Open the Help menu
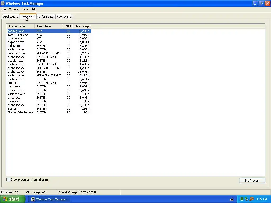This screenshot has width=271, height=203. (34, 9)
